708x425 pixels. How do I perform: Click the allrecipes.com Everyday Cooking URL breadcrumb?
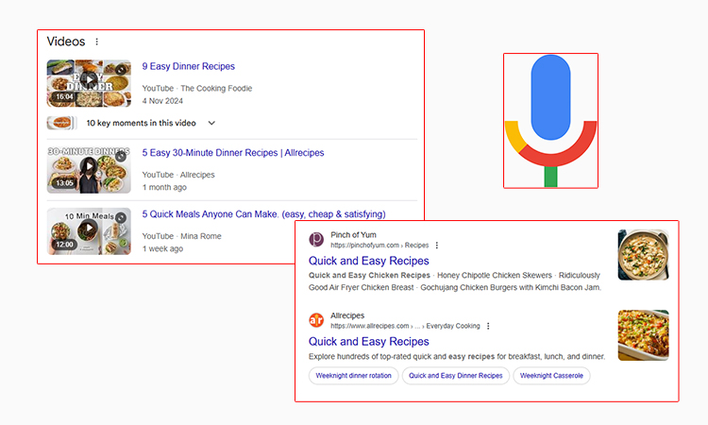405,326
